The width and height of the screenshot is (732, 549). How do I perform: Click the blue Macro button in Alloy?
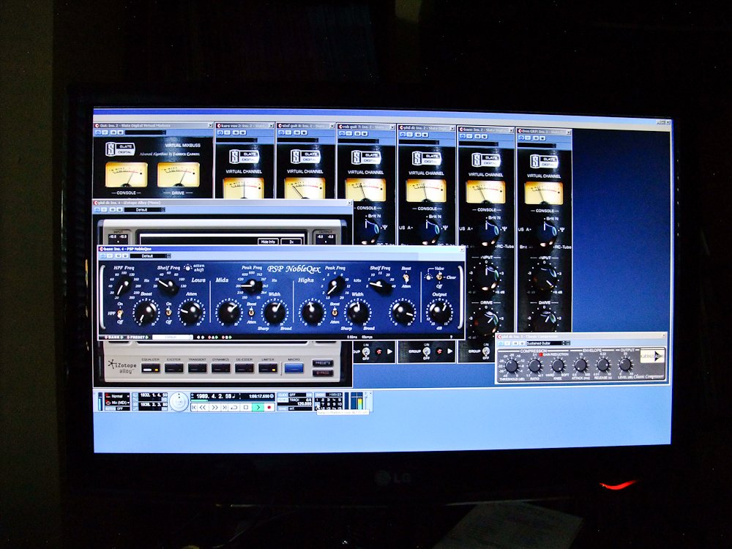[294, 368]
